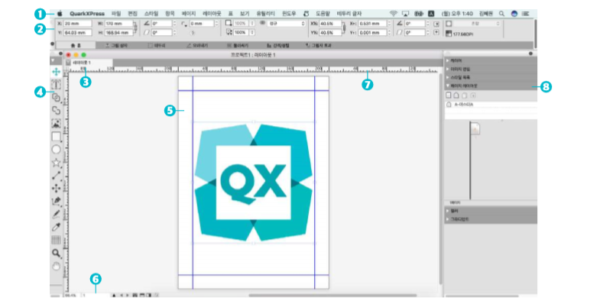Select the Picture Content tool
The image size is (600, 304).
point(57,124)
